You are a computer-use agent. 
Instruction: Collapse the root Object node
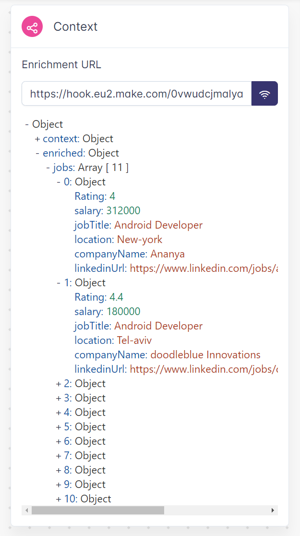click(27, 124)
